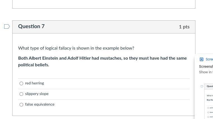
Task: Click the "red herring" answer label text
Action: click(x=34, y=83)
